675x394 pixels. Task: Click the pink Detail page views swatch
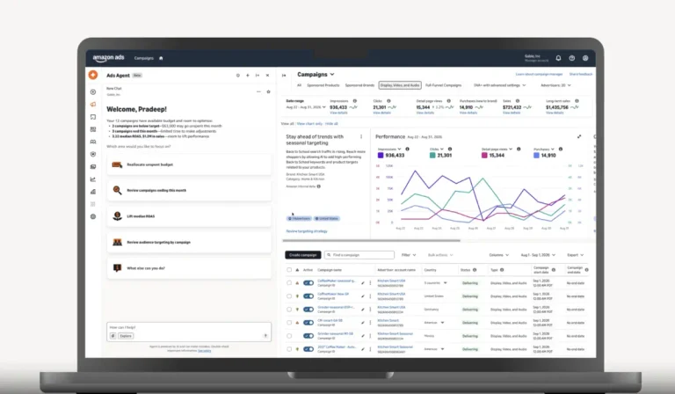tap(484, 156)
